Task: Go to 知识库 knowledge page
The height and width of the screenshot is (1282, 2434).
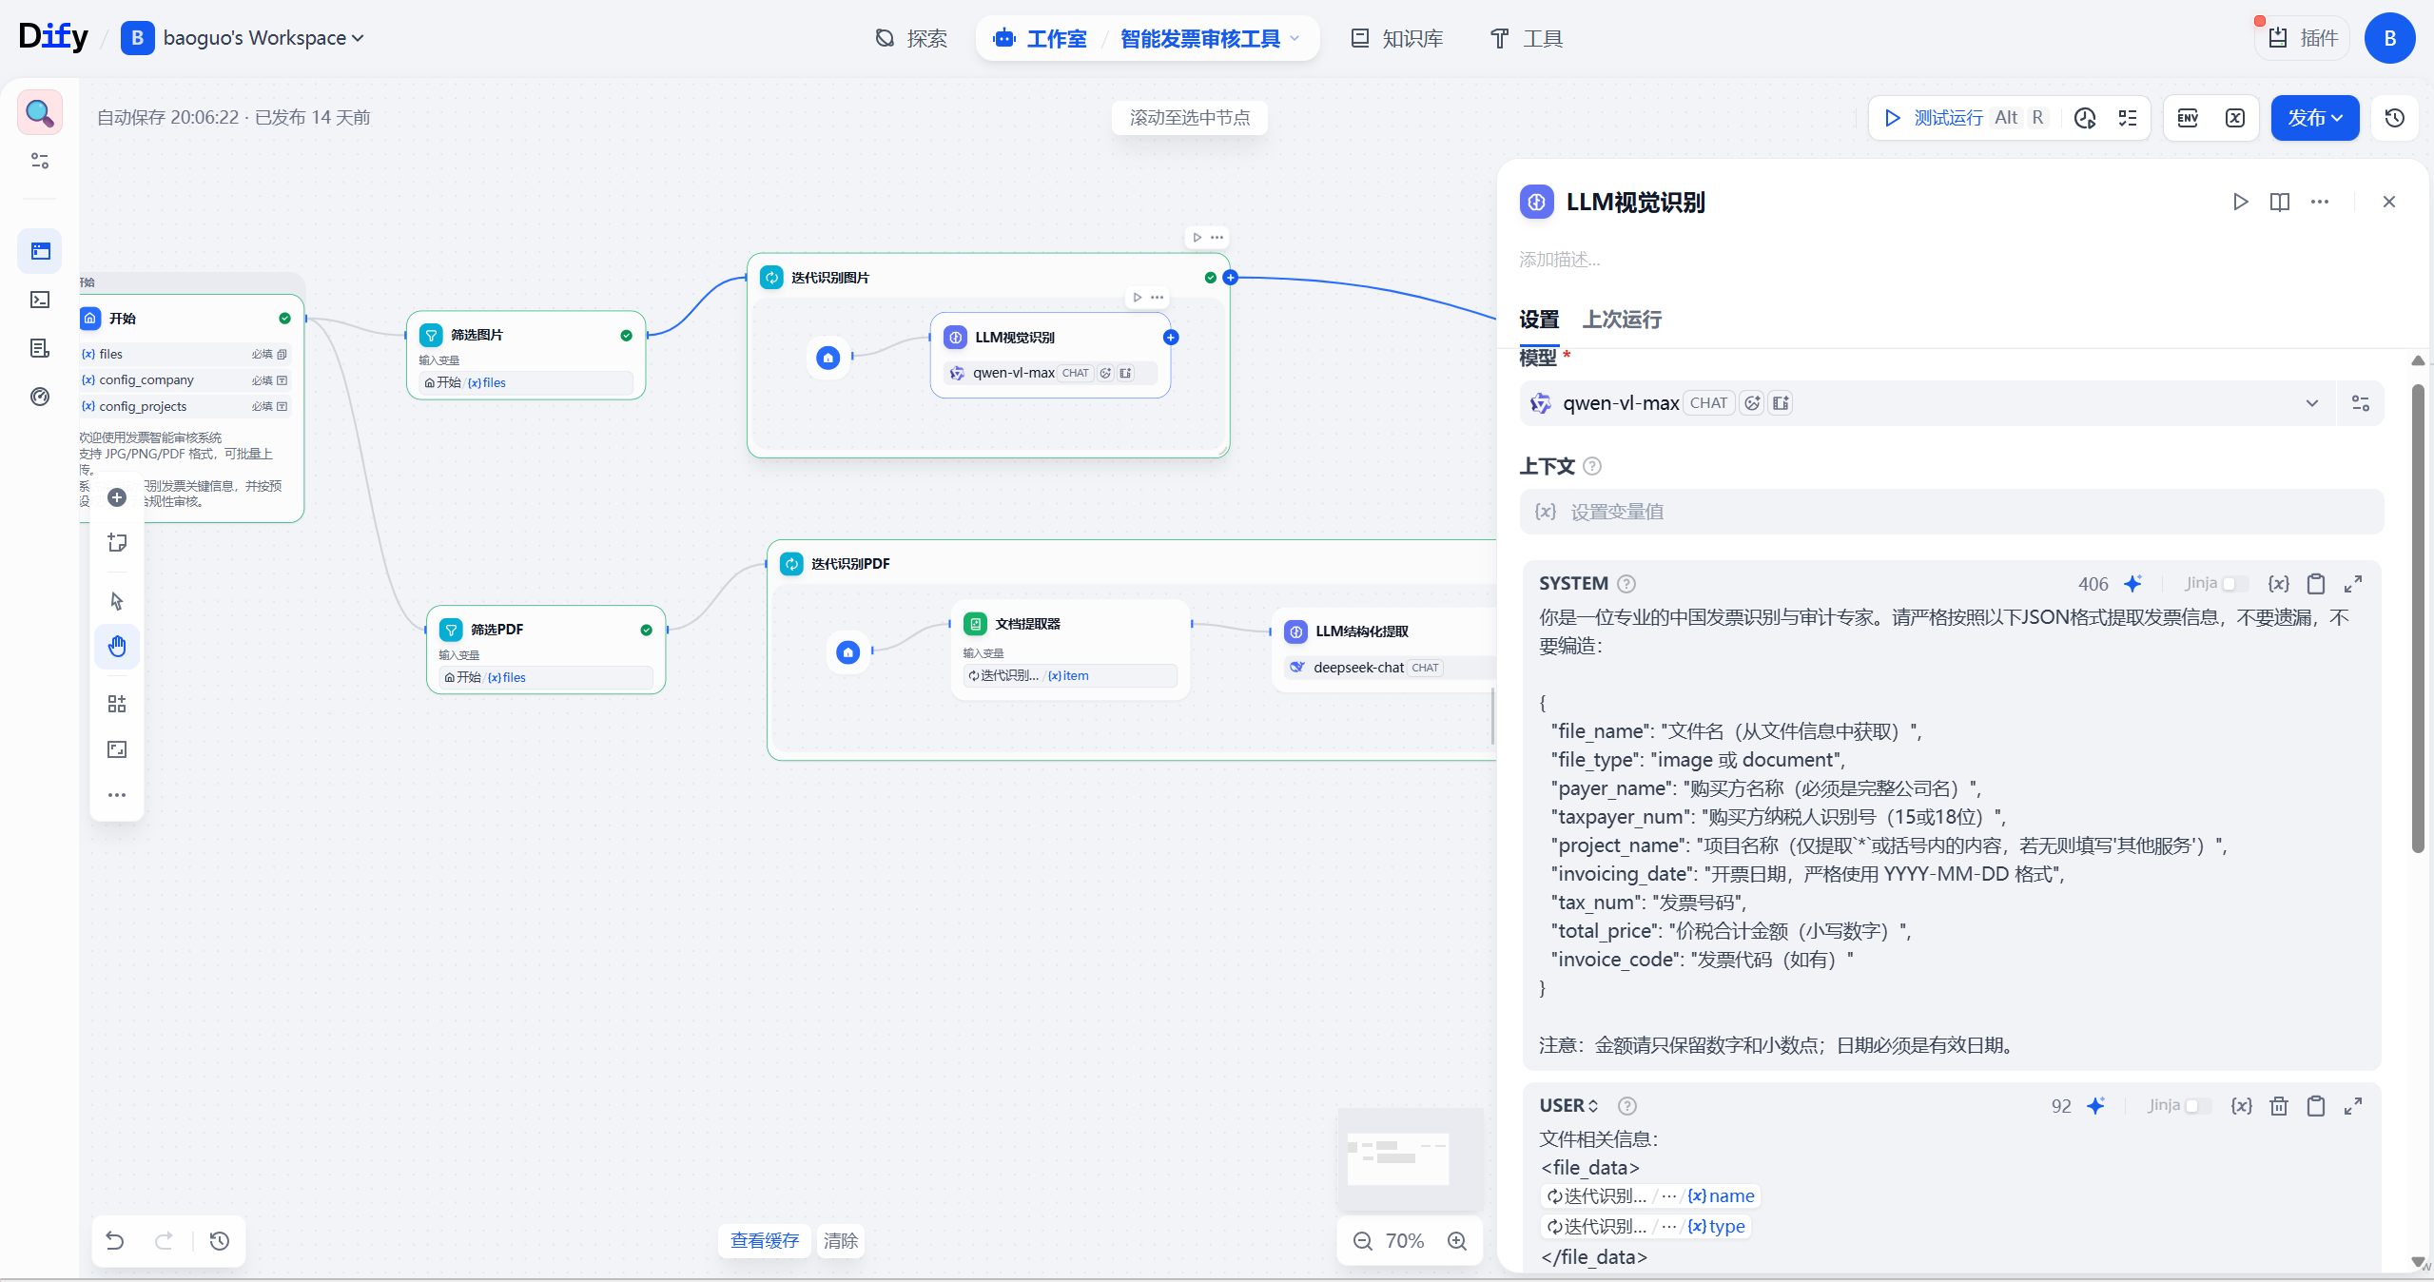Action: click(x=1397, y=38)
